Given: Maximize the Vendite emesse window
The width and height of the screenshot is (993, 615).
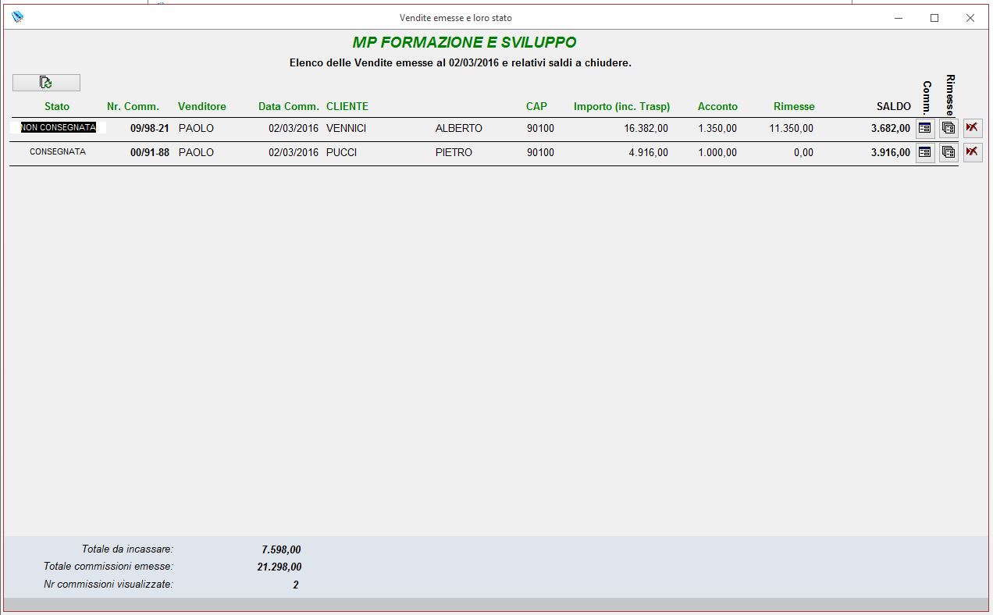Looking at the screenshot, I should [x=934, y=17].
